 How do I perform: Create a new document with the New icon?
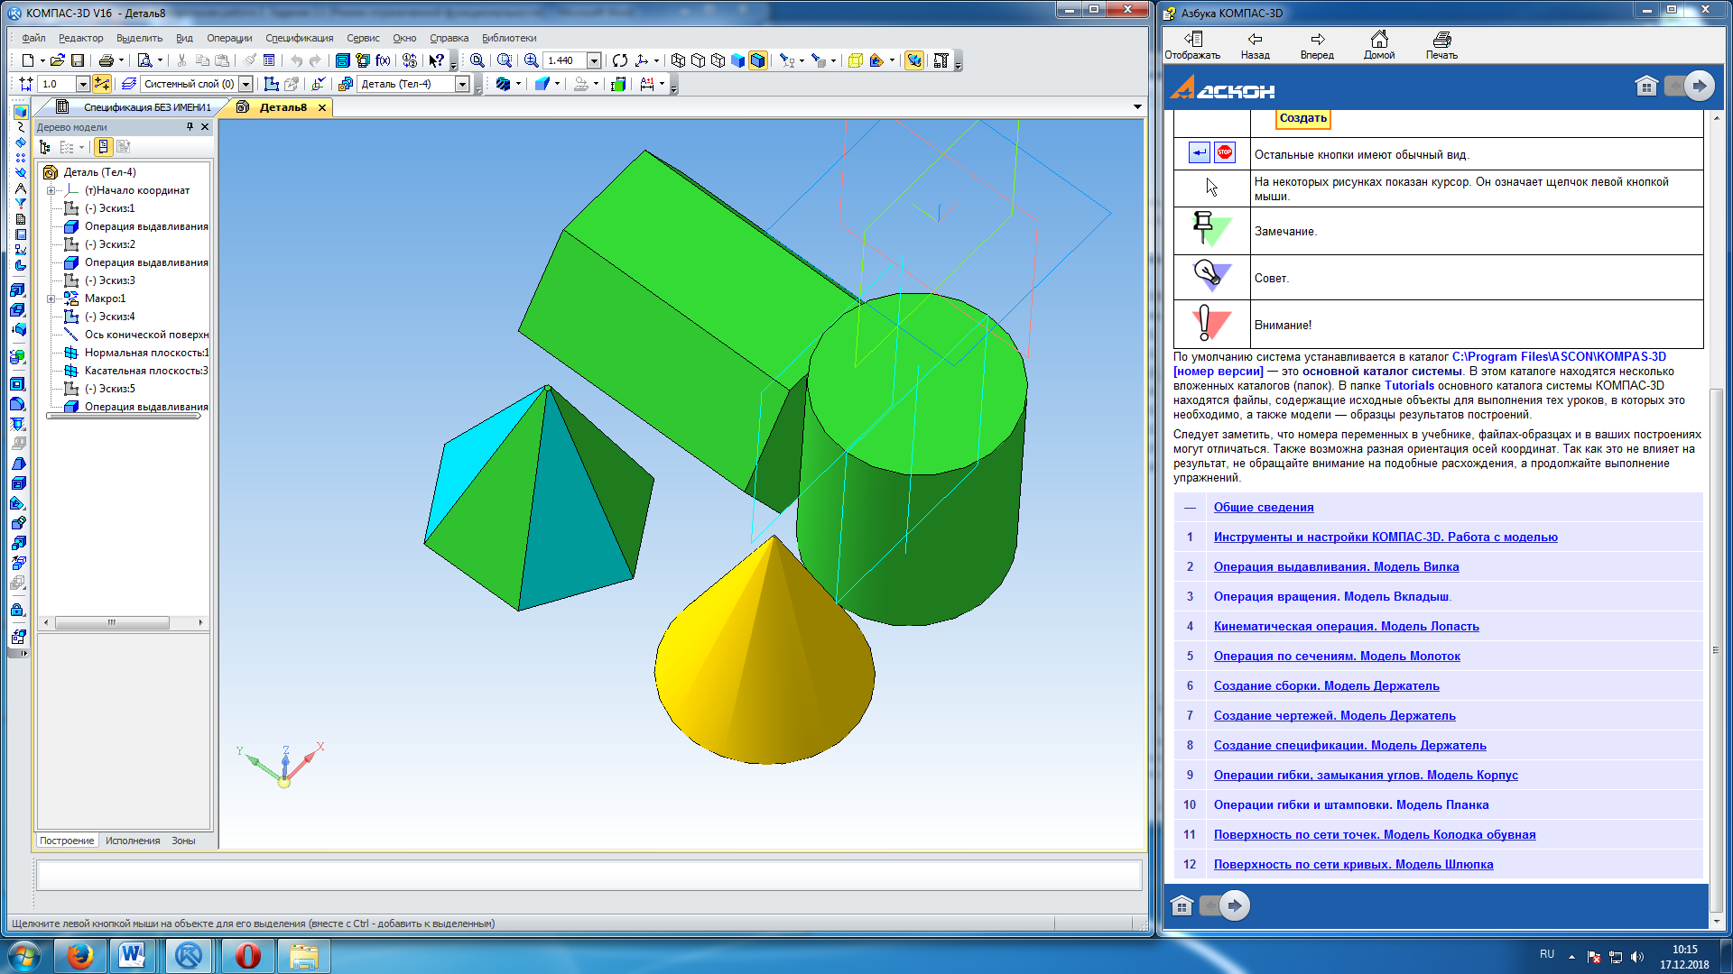pos(27,60)
